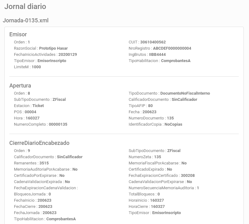
Task: Select the HoraCierre value 160327
Action: [x=158, y=207]
